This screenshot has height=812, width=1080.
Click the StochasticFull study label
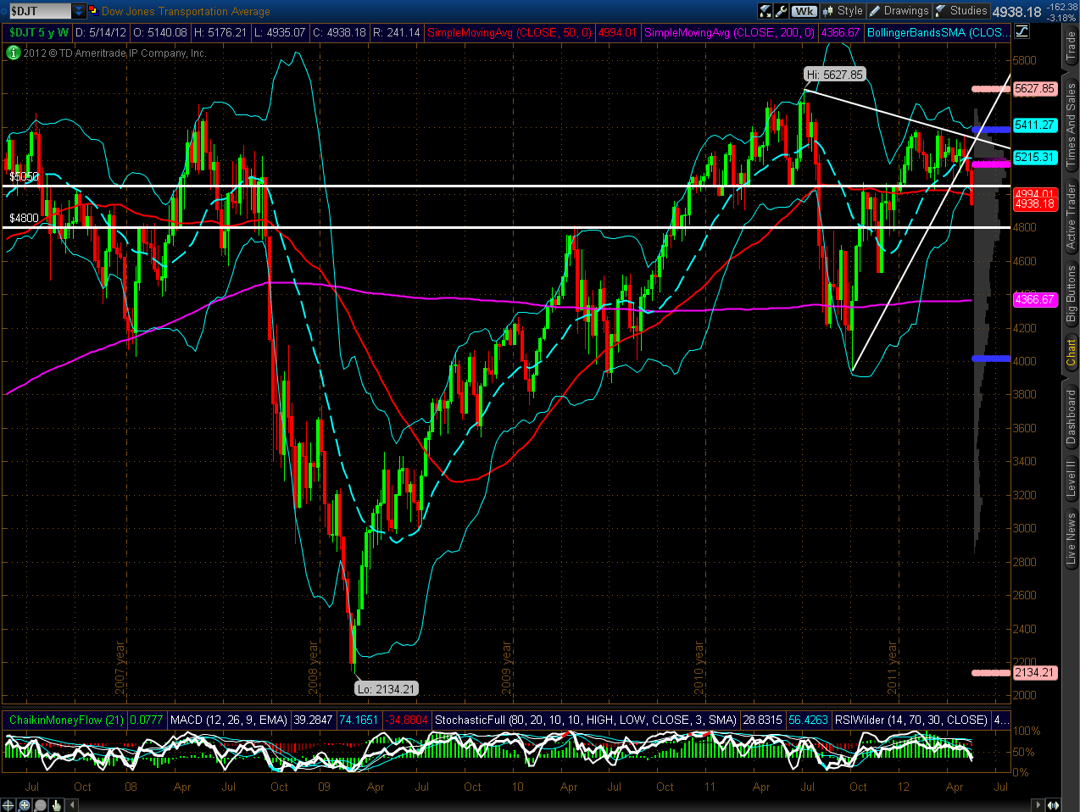tap(585, 720)
